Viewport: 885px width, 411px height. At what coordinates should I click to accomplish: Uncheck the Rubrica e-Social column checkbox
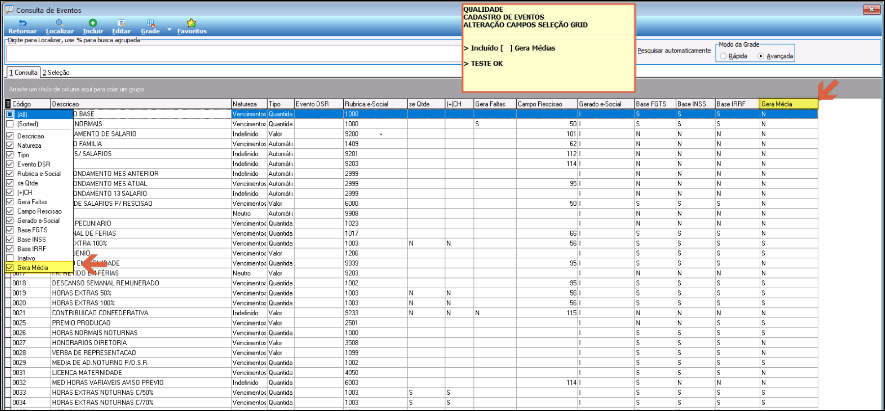(10, 173)
